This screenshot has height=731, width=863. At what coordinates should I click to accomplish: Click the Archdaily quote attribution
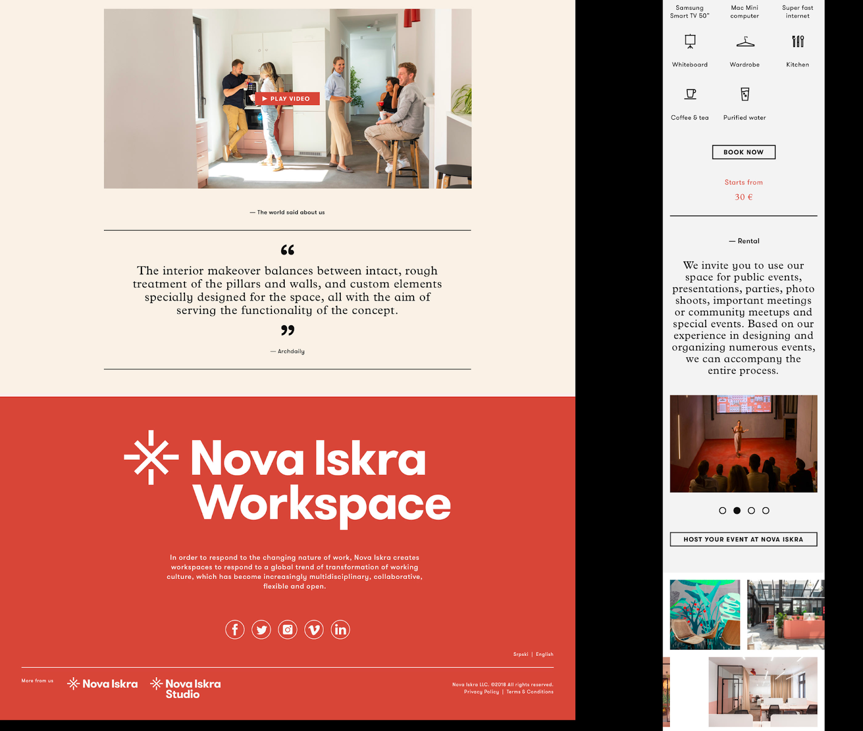coord(287,351)
